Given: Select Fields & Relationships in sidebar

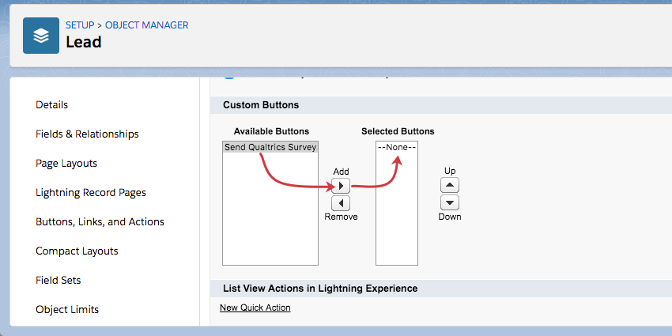Looking at the screenshot, I should click(x=87, y=134).
